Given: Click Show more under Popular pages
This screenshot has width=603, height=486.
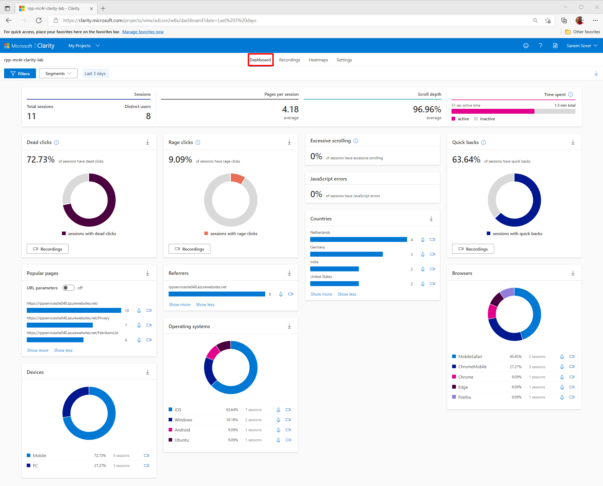Looking at the screenshot, I should tap(38, 350).
